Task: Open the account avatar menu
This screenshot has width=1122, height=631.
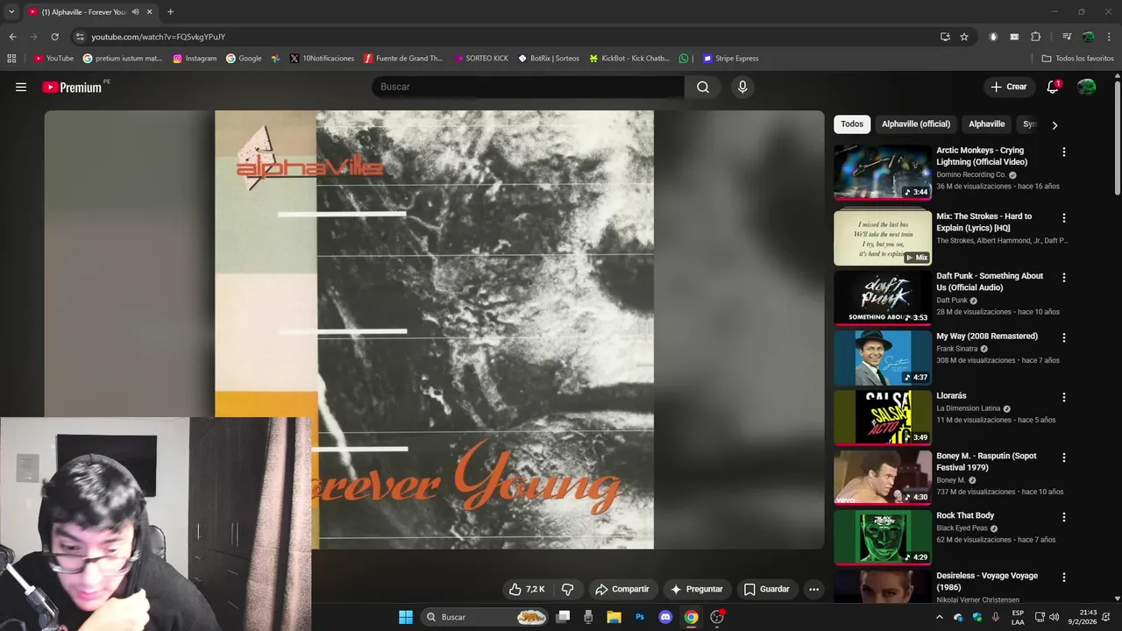Action: pyautogui.click(x=1086, y=87)
